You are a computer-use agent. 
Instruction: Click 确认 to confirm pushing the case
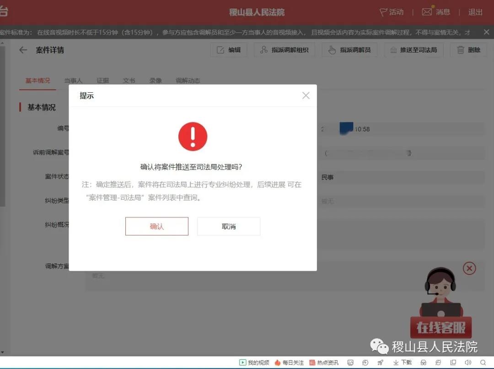156,227
